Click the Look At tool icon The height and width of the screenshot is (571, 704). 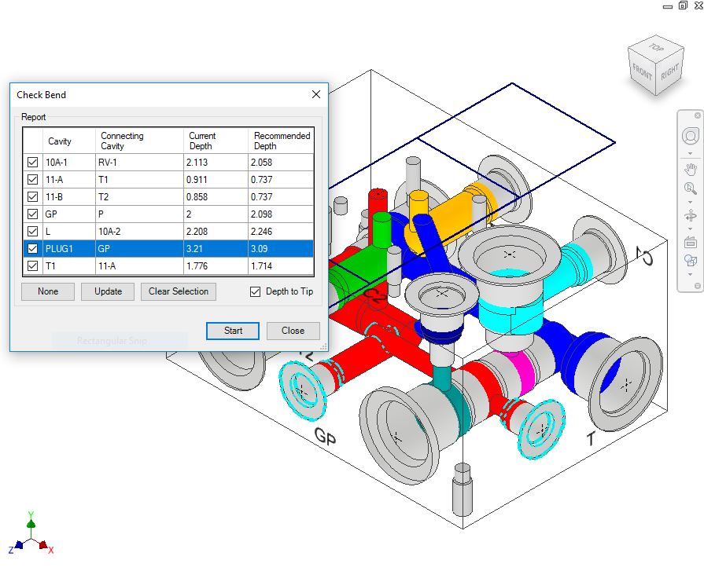click(x=690, y=242)
